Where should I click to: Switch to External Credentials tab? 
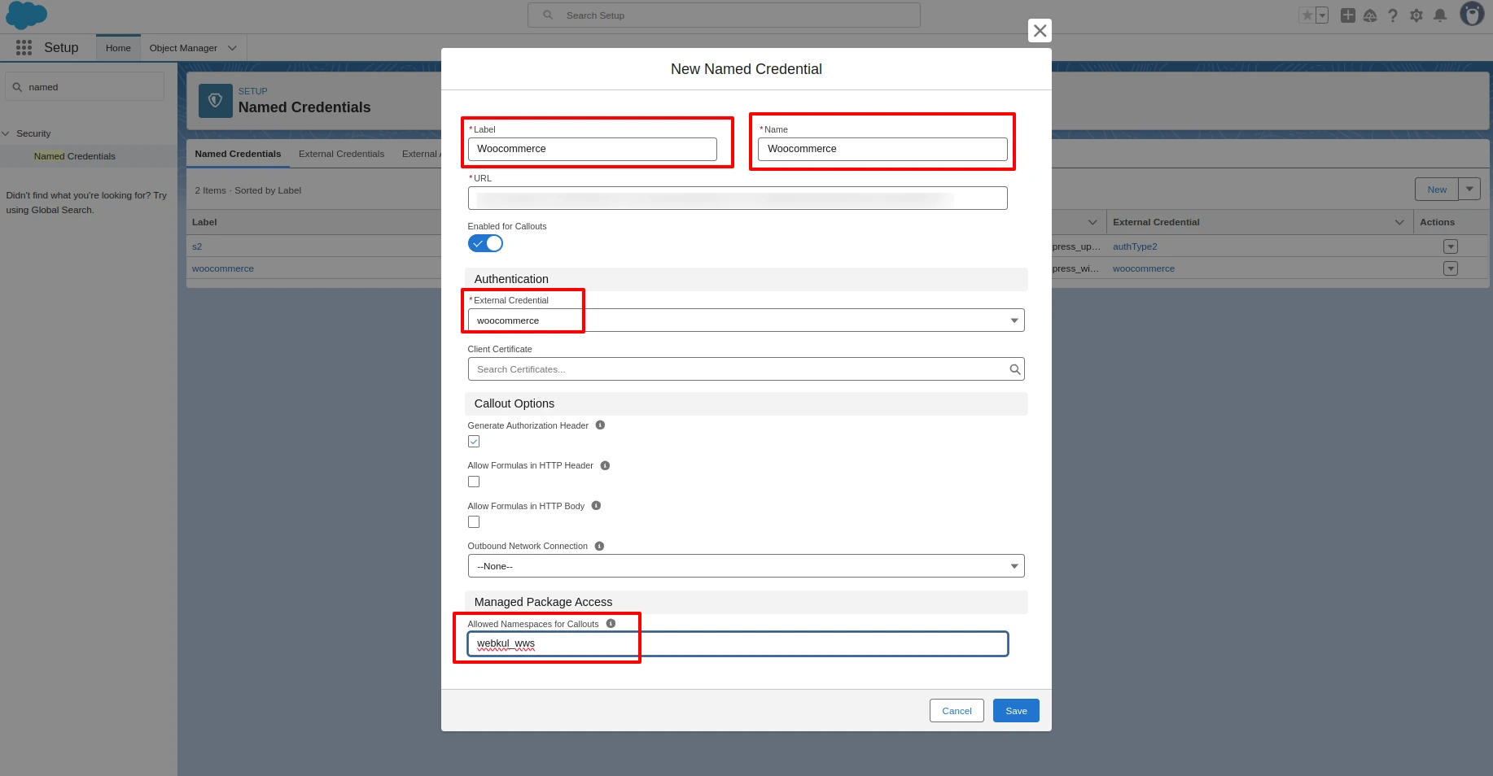click(x=341, y=154)
